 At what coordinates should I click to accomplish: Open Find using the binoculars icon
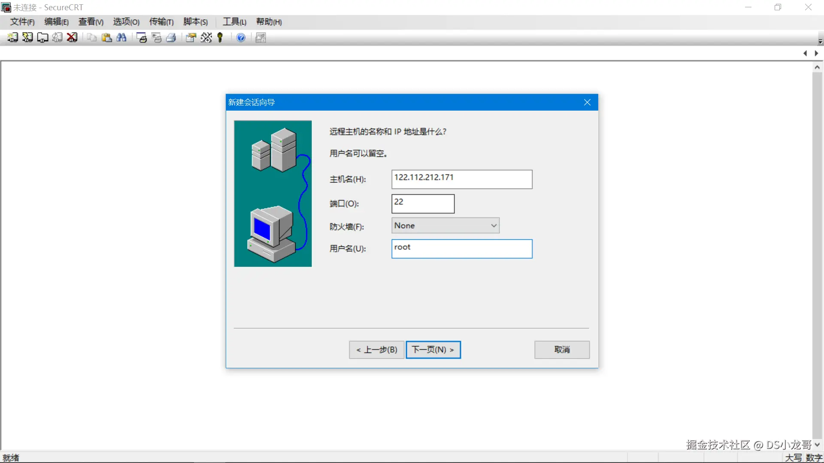[121, 38]
